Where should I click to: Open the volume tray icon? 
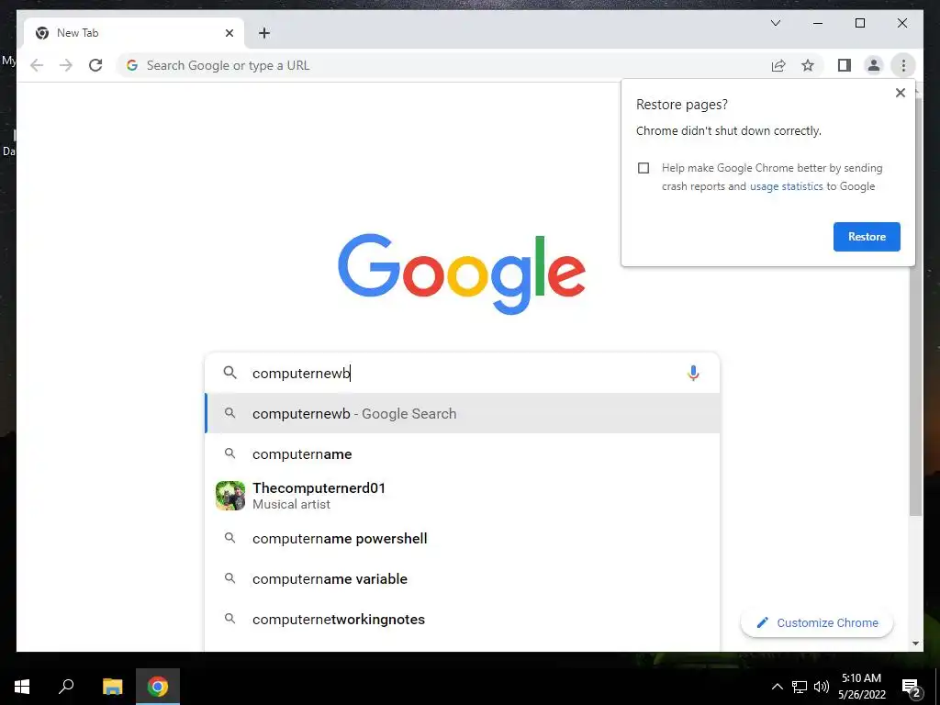822,687
